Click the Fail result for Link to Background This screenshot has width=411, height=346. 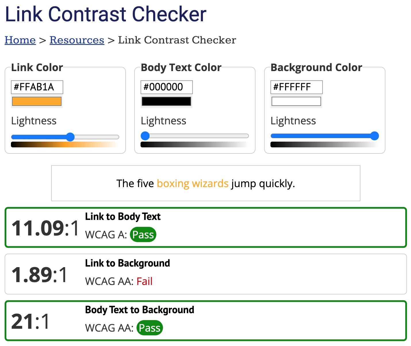(x=144, y=281)
